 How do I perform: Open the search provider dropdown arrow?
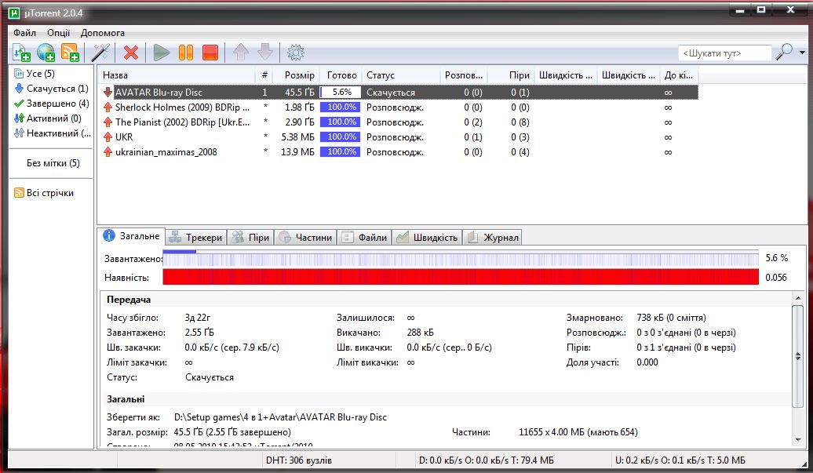pos(803,53)
